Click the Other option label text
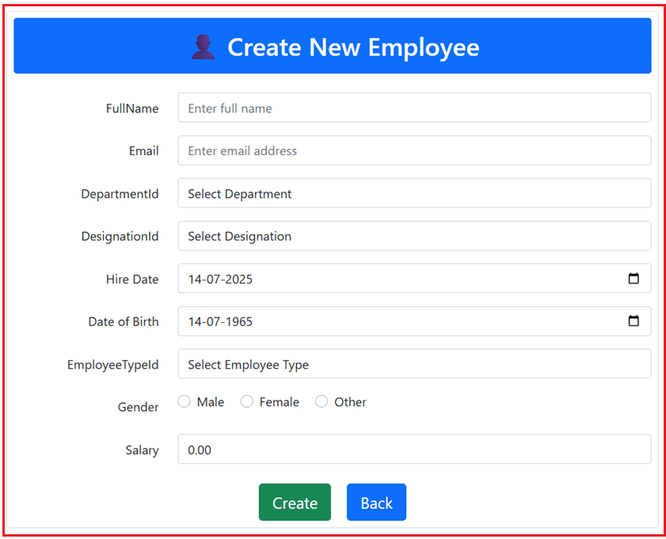The image size is (666, 539). [350, 402]
